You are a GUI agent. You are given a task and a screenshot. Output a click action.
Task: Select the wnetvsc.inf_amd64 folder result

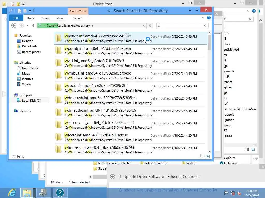[x=130, y=38]
